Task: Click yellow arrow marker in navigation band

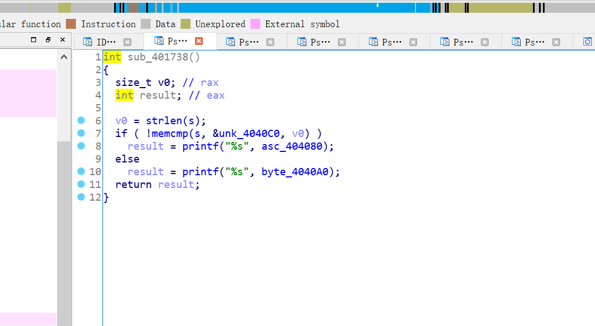Action: pos(378,6)
